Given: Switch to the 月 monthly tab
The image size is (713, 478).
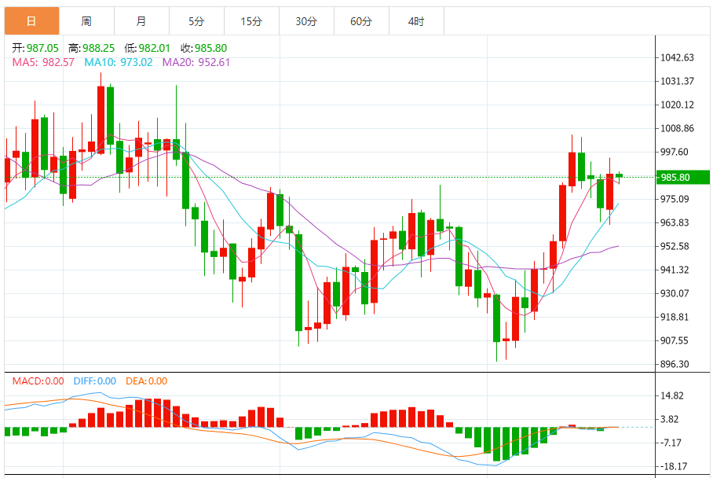Looking at the screenshot, I should click(142, 21).
